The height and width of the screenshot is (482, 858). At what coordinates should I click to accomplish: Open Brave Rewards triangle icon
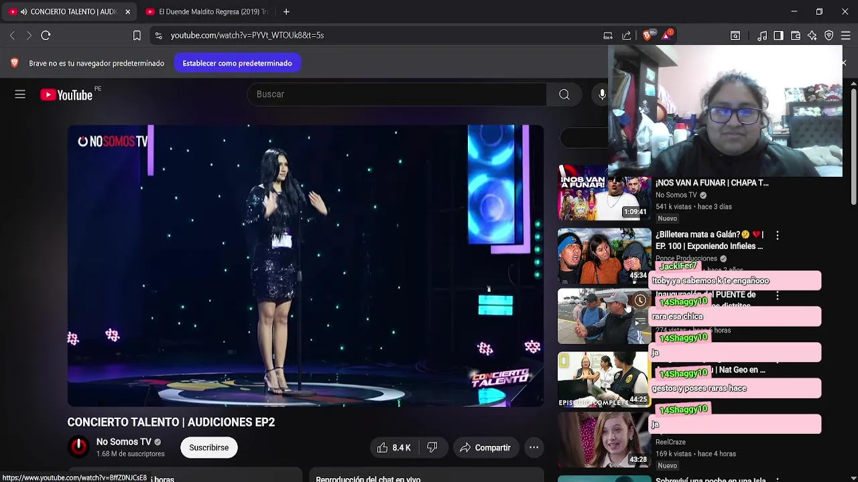point(667,35)
